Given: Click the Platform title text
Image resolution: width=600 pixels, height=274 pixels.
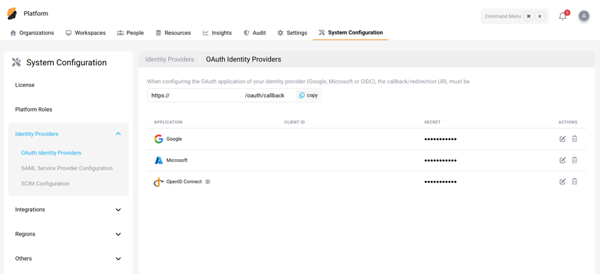Looking at the screenshot, I should click(36, 14).
